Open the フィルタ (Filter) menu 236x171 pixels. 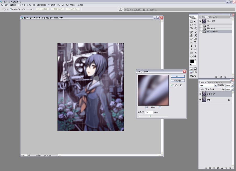click(x=52, y=5)
